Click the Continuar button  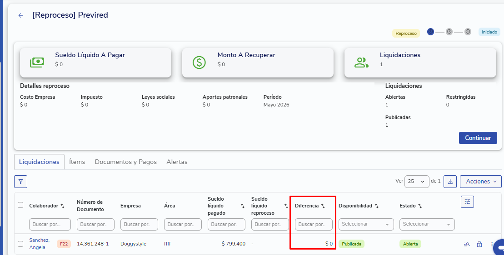(x=478, y=138)
